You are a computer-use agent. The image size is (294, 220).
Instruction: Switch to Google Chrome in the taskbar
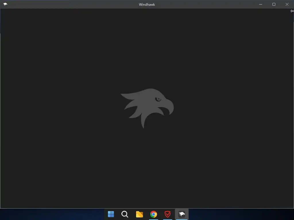(x=154, y=214)
